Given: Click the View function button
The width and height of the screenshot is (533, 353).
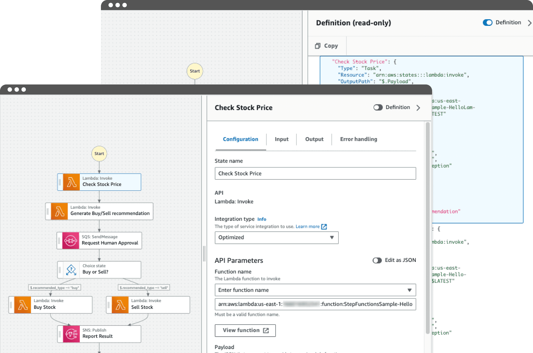Looking at the screenshot, I should point(245,330).
